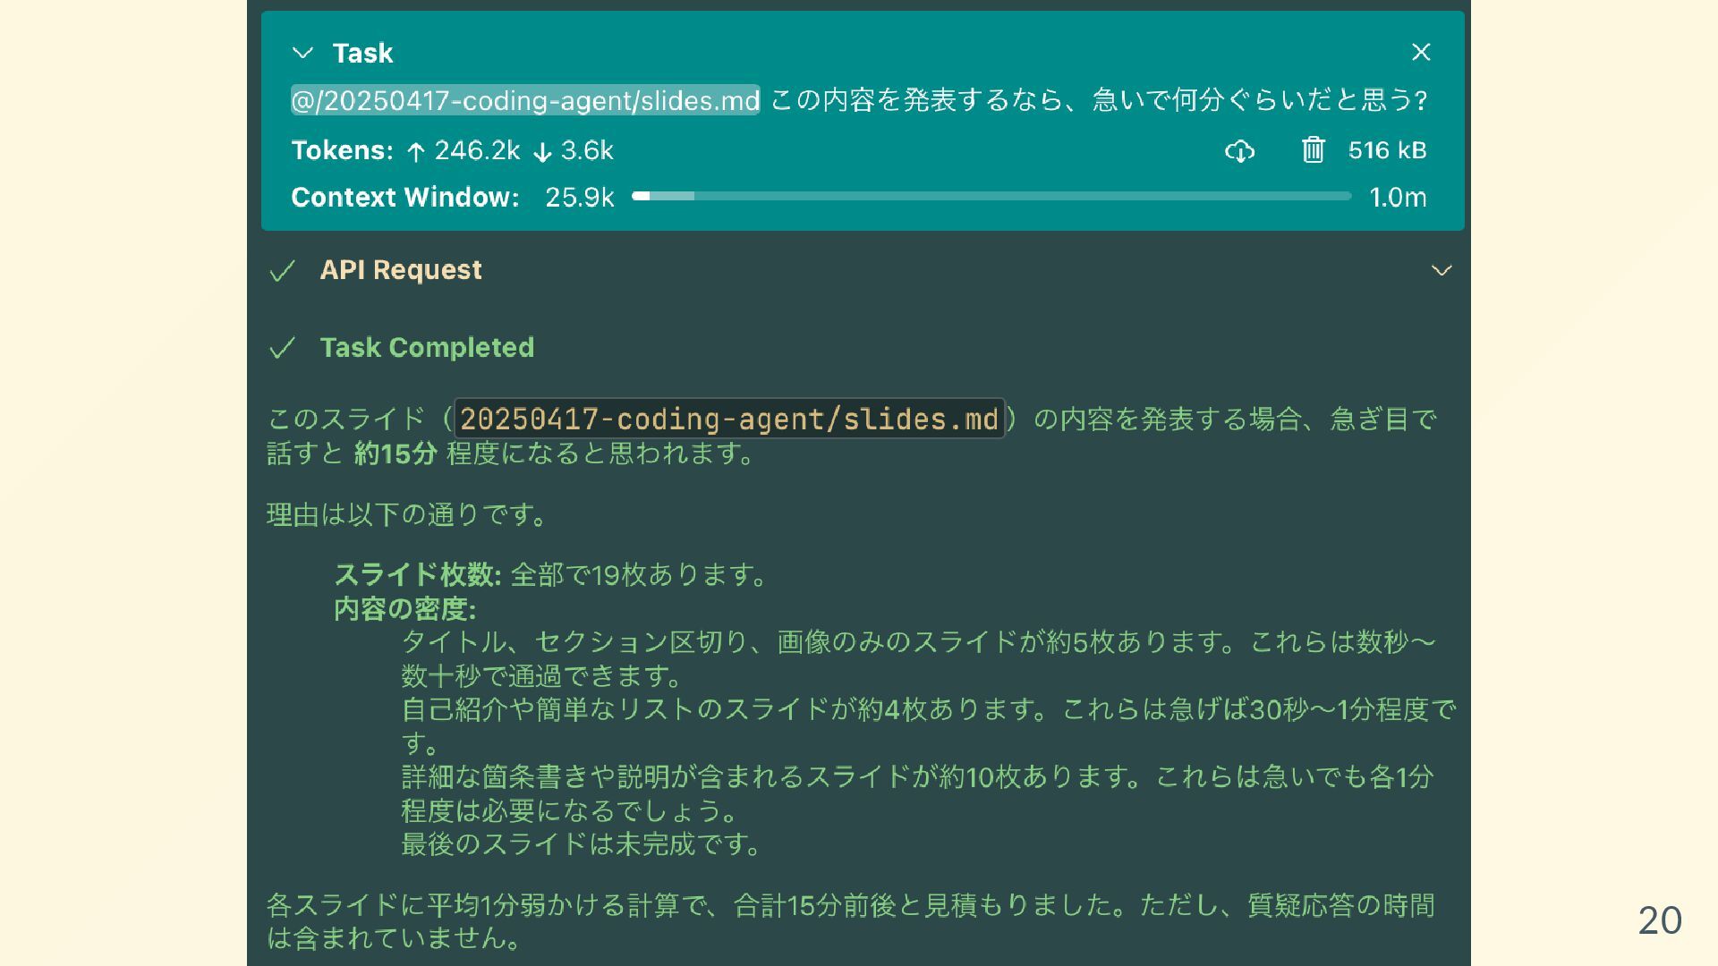The width and height of the screenshot is (1718, 966).
Task: Click the 1.0m context limit label
Action: pyautogui.click(x=1398, y=198)
